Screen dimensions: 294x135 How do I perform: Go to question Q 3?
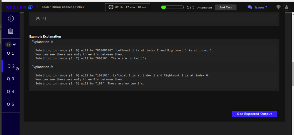click(x=11, y=79)
